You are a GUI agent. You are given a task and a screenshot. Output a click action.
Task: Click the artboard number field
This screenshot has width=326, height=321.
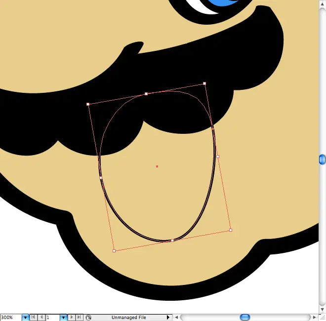[x=53, y=318]
